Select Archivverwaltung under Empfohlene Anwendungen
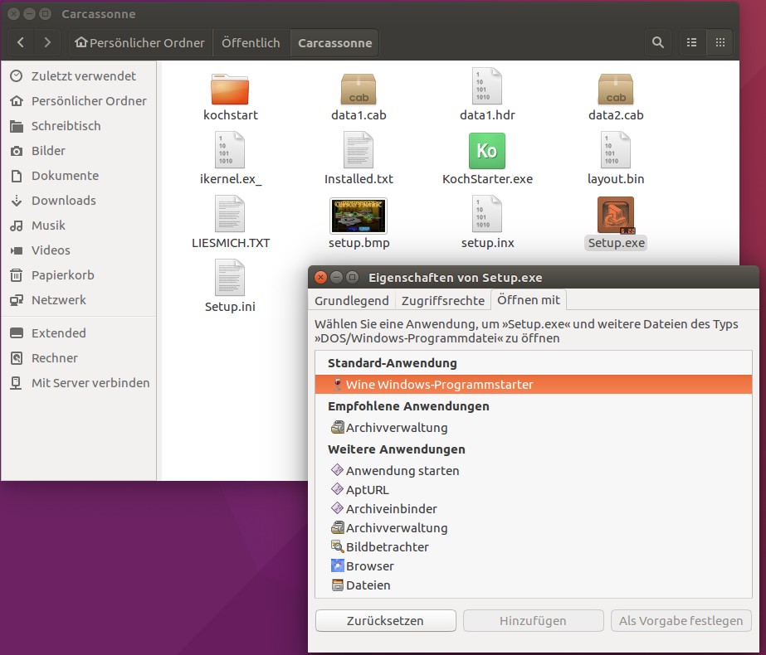The height and width of the screenshot is (655, 766). [x=534, y=428]
